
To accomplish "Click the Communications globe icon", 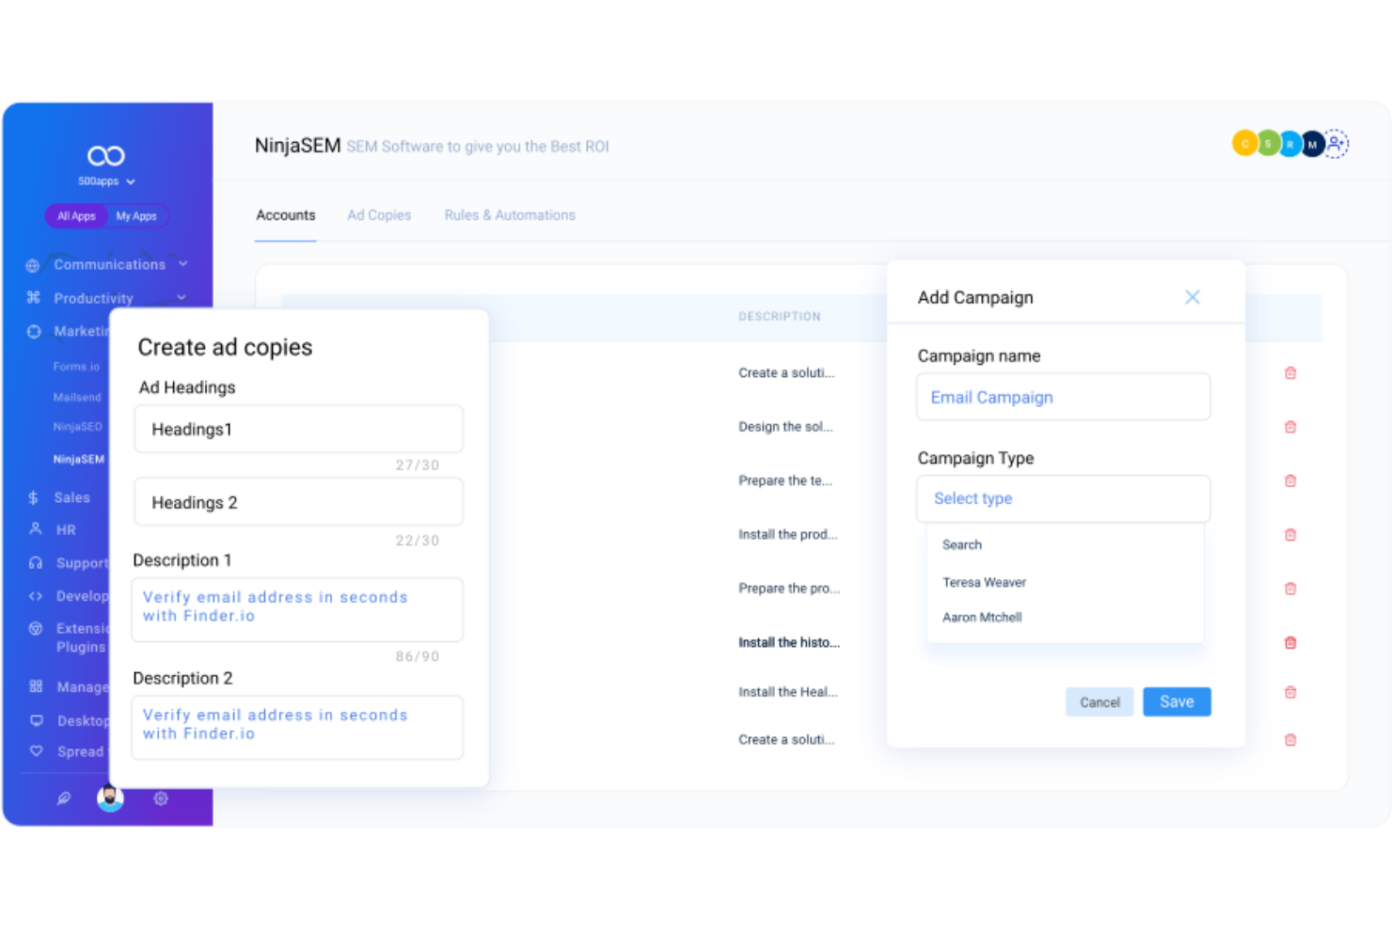I will 33,265.
